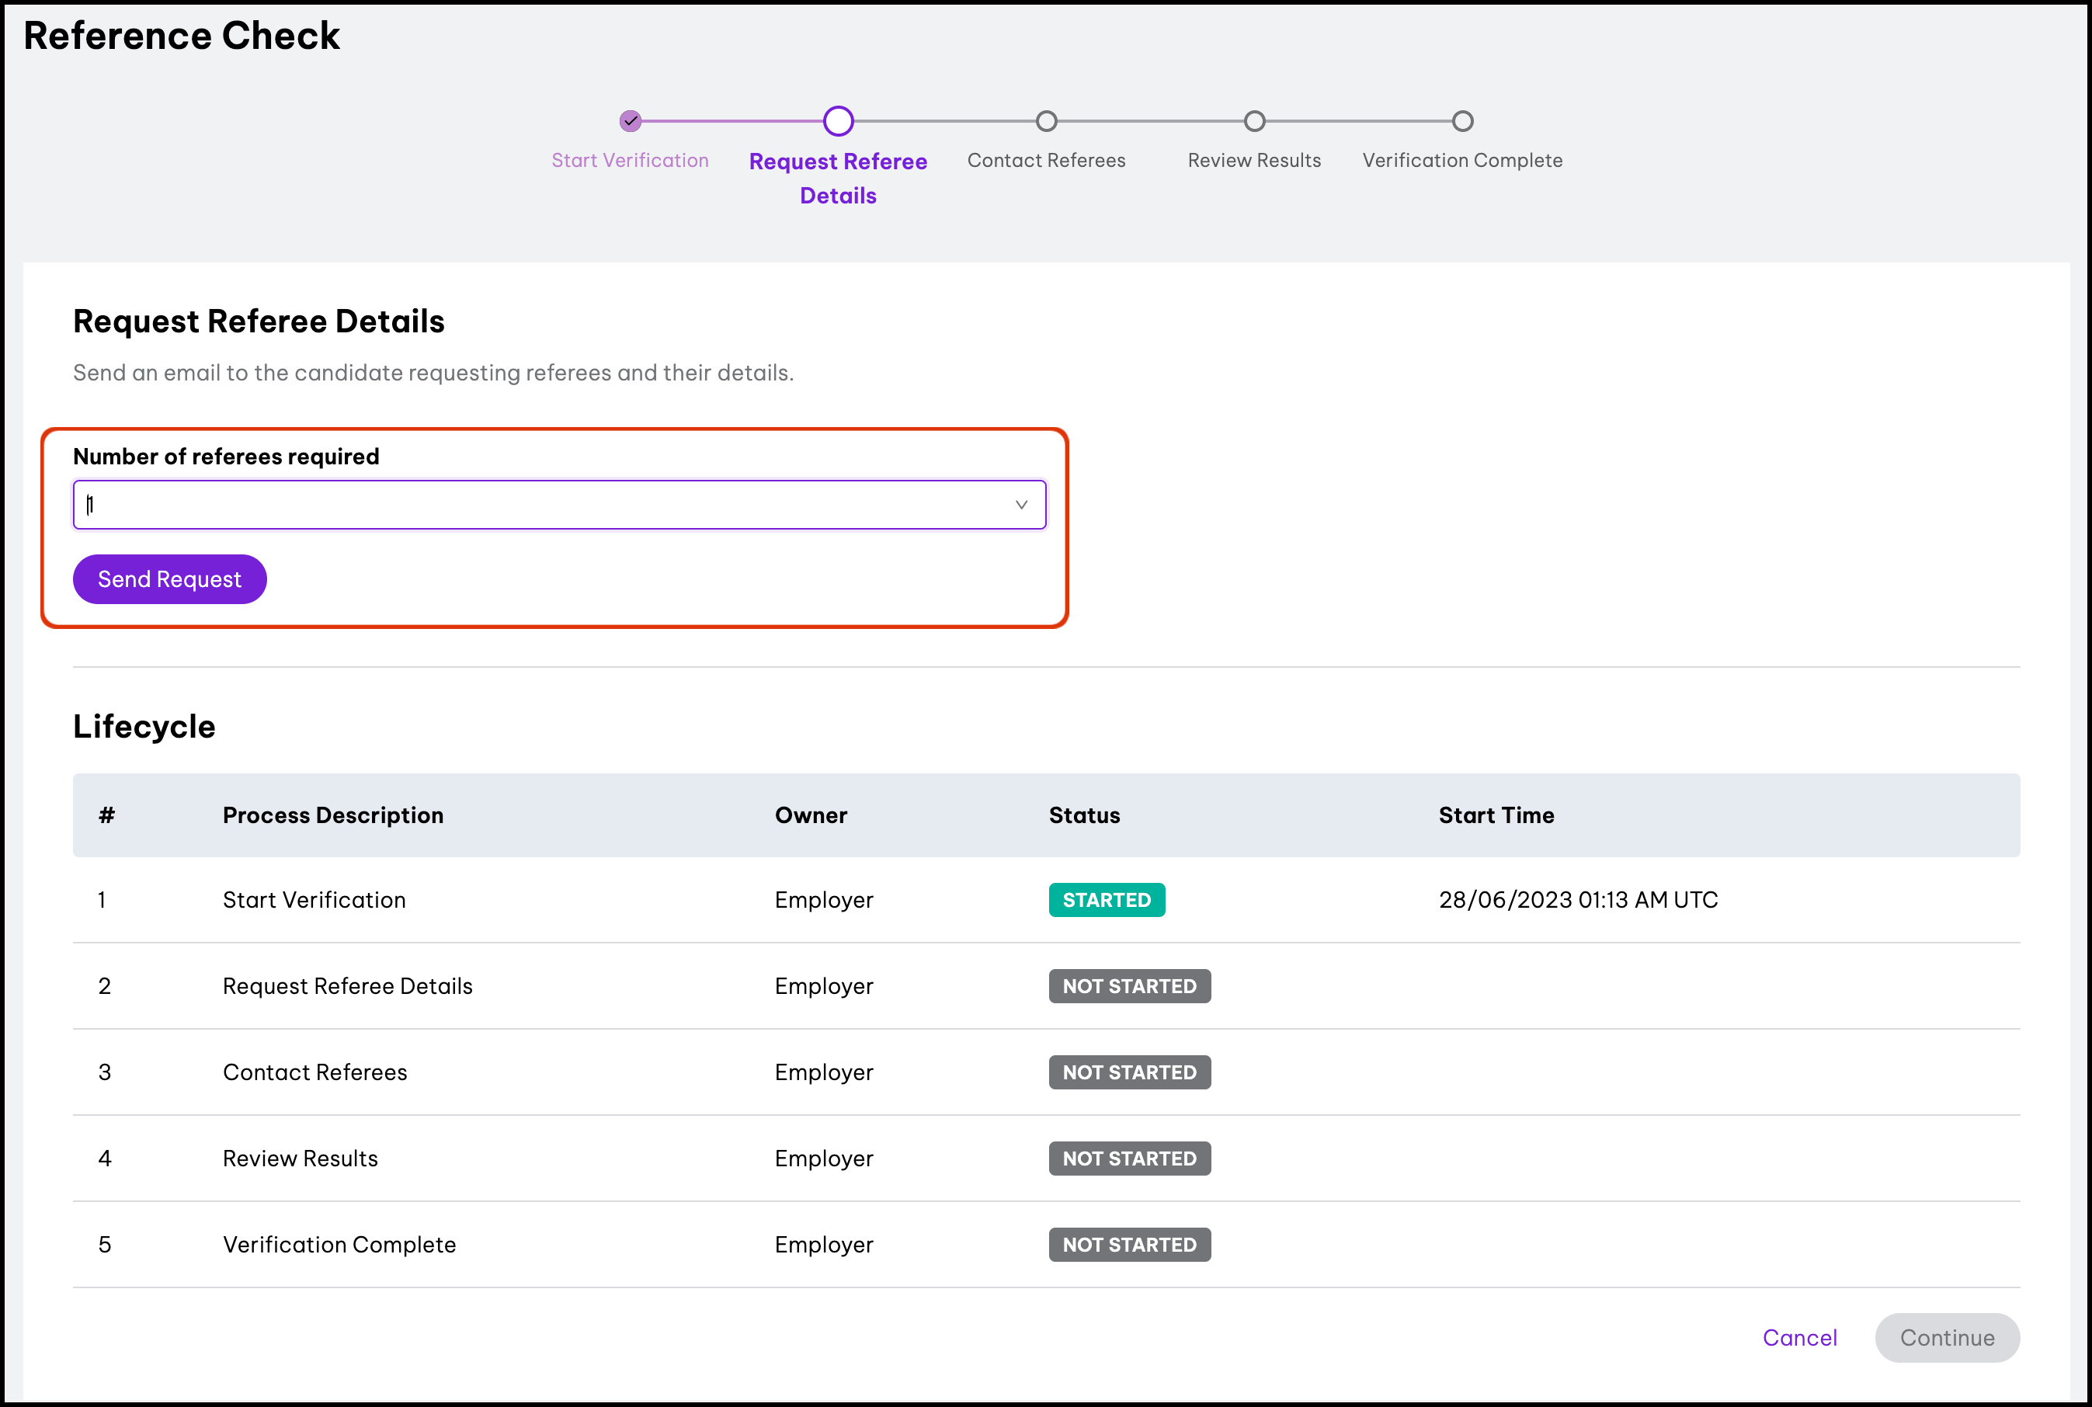Click NOT STARTED badge for Request Referee Details
This screenshot has height=1407, width=2092.
(x=1129, y=985)
